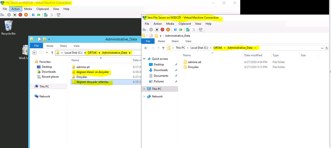Select Downloads under Quick access in Yeni explorer
Viewport: 331px width, 148px height.
click(161, 70)
